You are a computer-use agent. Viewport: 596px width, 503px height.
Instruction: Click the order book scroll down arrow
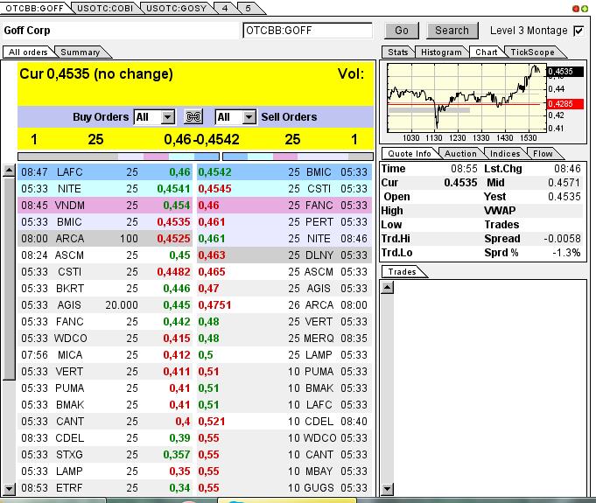click(x=9, y=488)
